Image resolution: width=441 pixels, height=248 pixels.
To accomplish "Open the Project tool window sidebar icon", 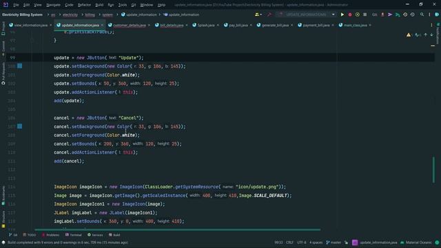I will pos(3,28).
